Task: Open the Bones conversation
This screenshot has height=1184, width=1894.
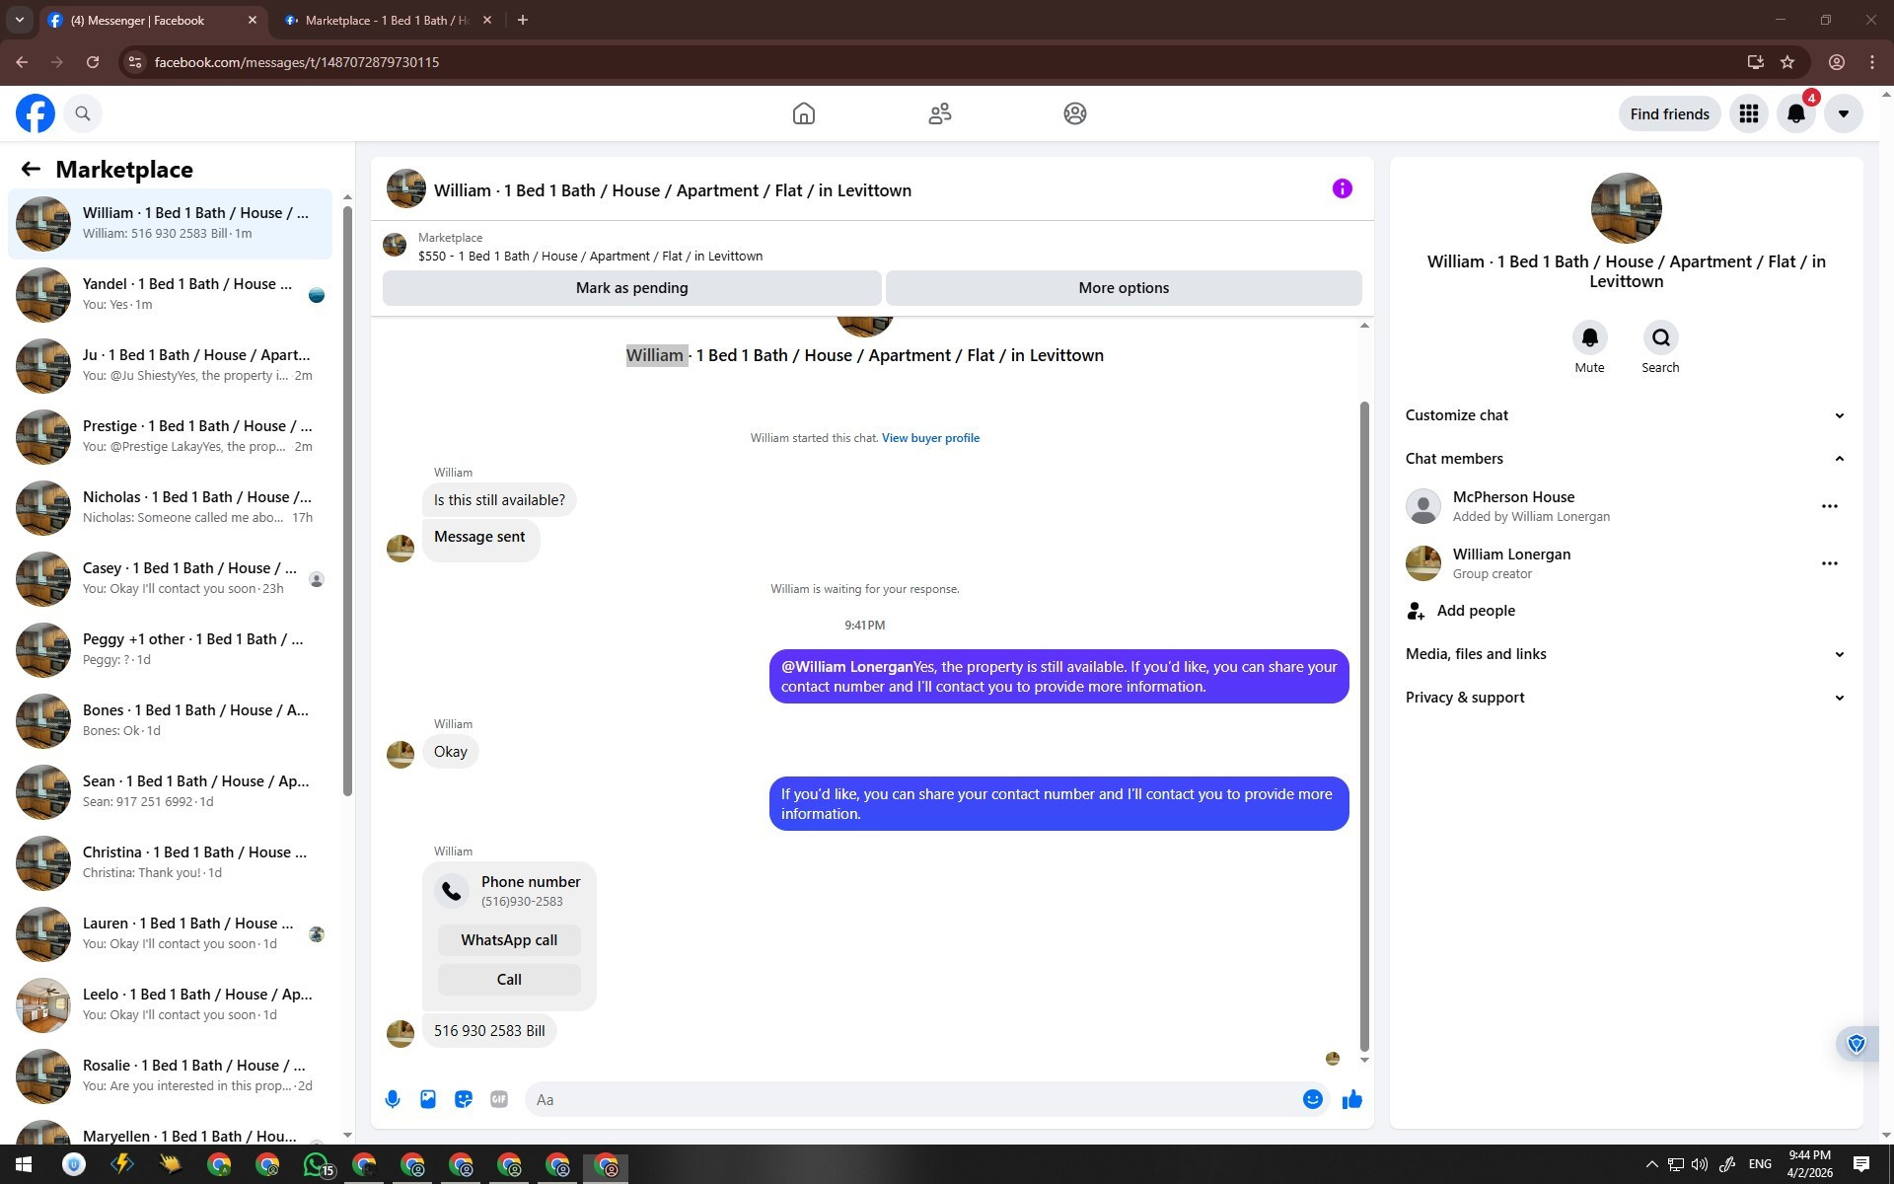Action: pyautogui.click(x=171, y=720)
